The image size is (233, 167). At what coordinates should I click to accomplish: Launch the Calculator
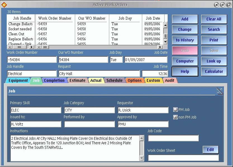214,71
